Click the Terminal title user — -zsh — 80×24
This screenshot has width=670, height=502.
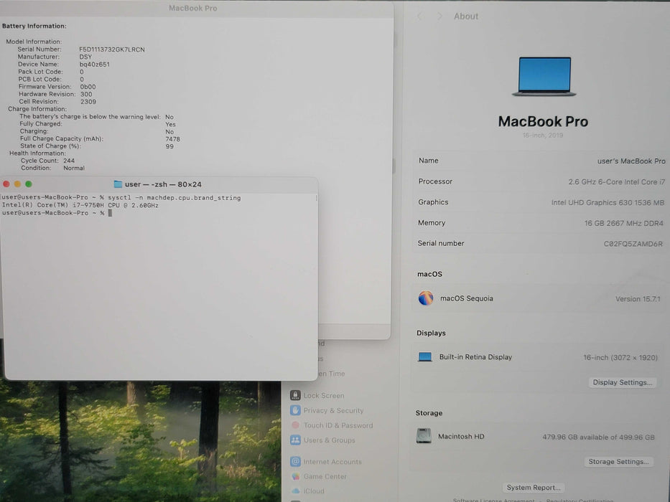pyautogui.click(x=163, y=184)
